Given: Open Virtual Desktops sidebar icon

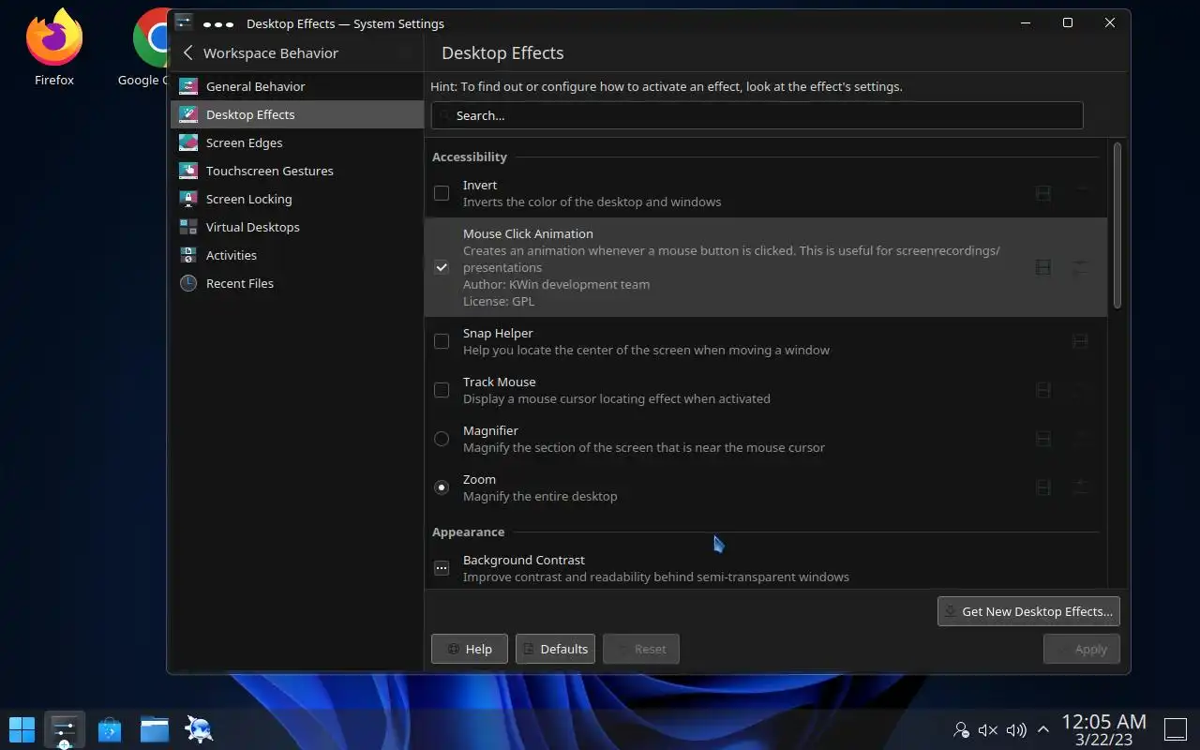Looking at the screenshot, I should pyautogui.click(x=188, y=227).
